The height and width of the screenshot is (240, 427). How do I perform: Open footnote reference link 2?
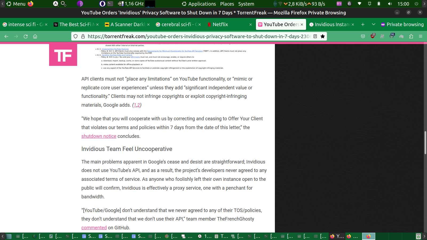139,105
